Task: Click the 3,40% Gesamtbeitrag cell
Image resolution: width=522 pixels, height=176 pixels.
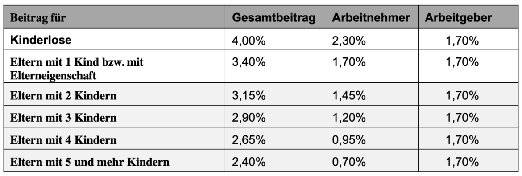Action: pyautogui.click(x=273, y=66)
